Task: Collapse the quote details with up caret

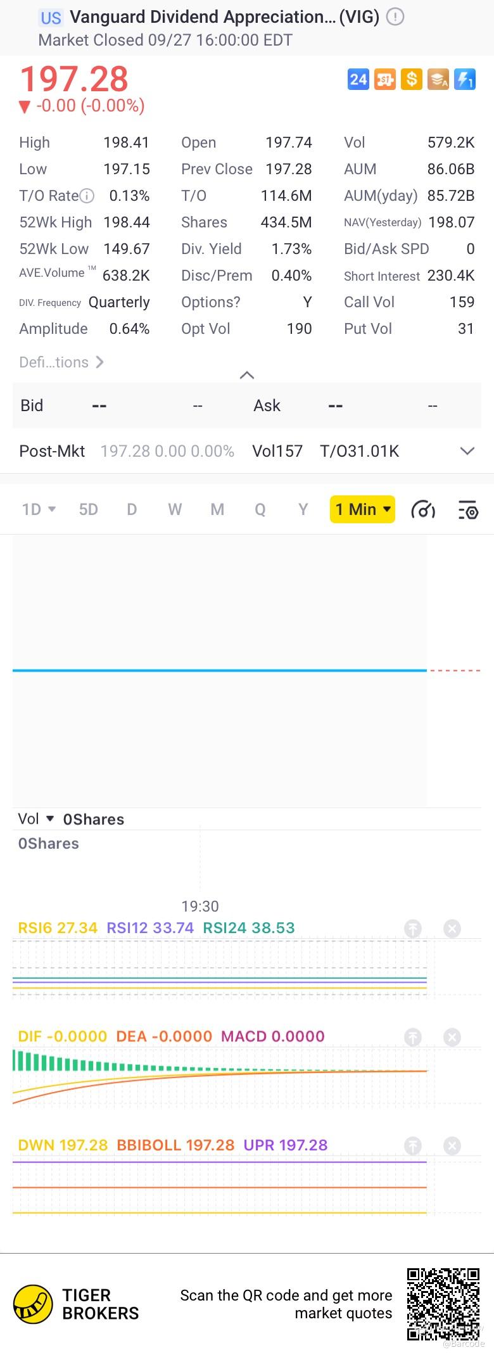Action: click(247, 375)
